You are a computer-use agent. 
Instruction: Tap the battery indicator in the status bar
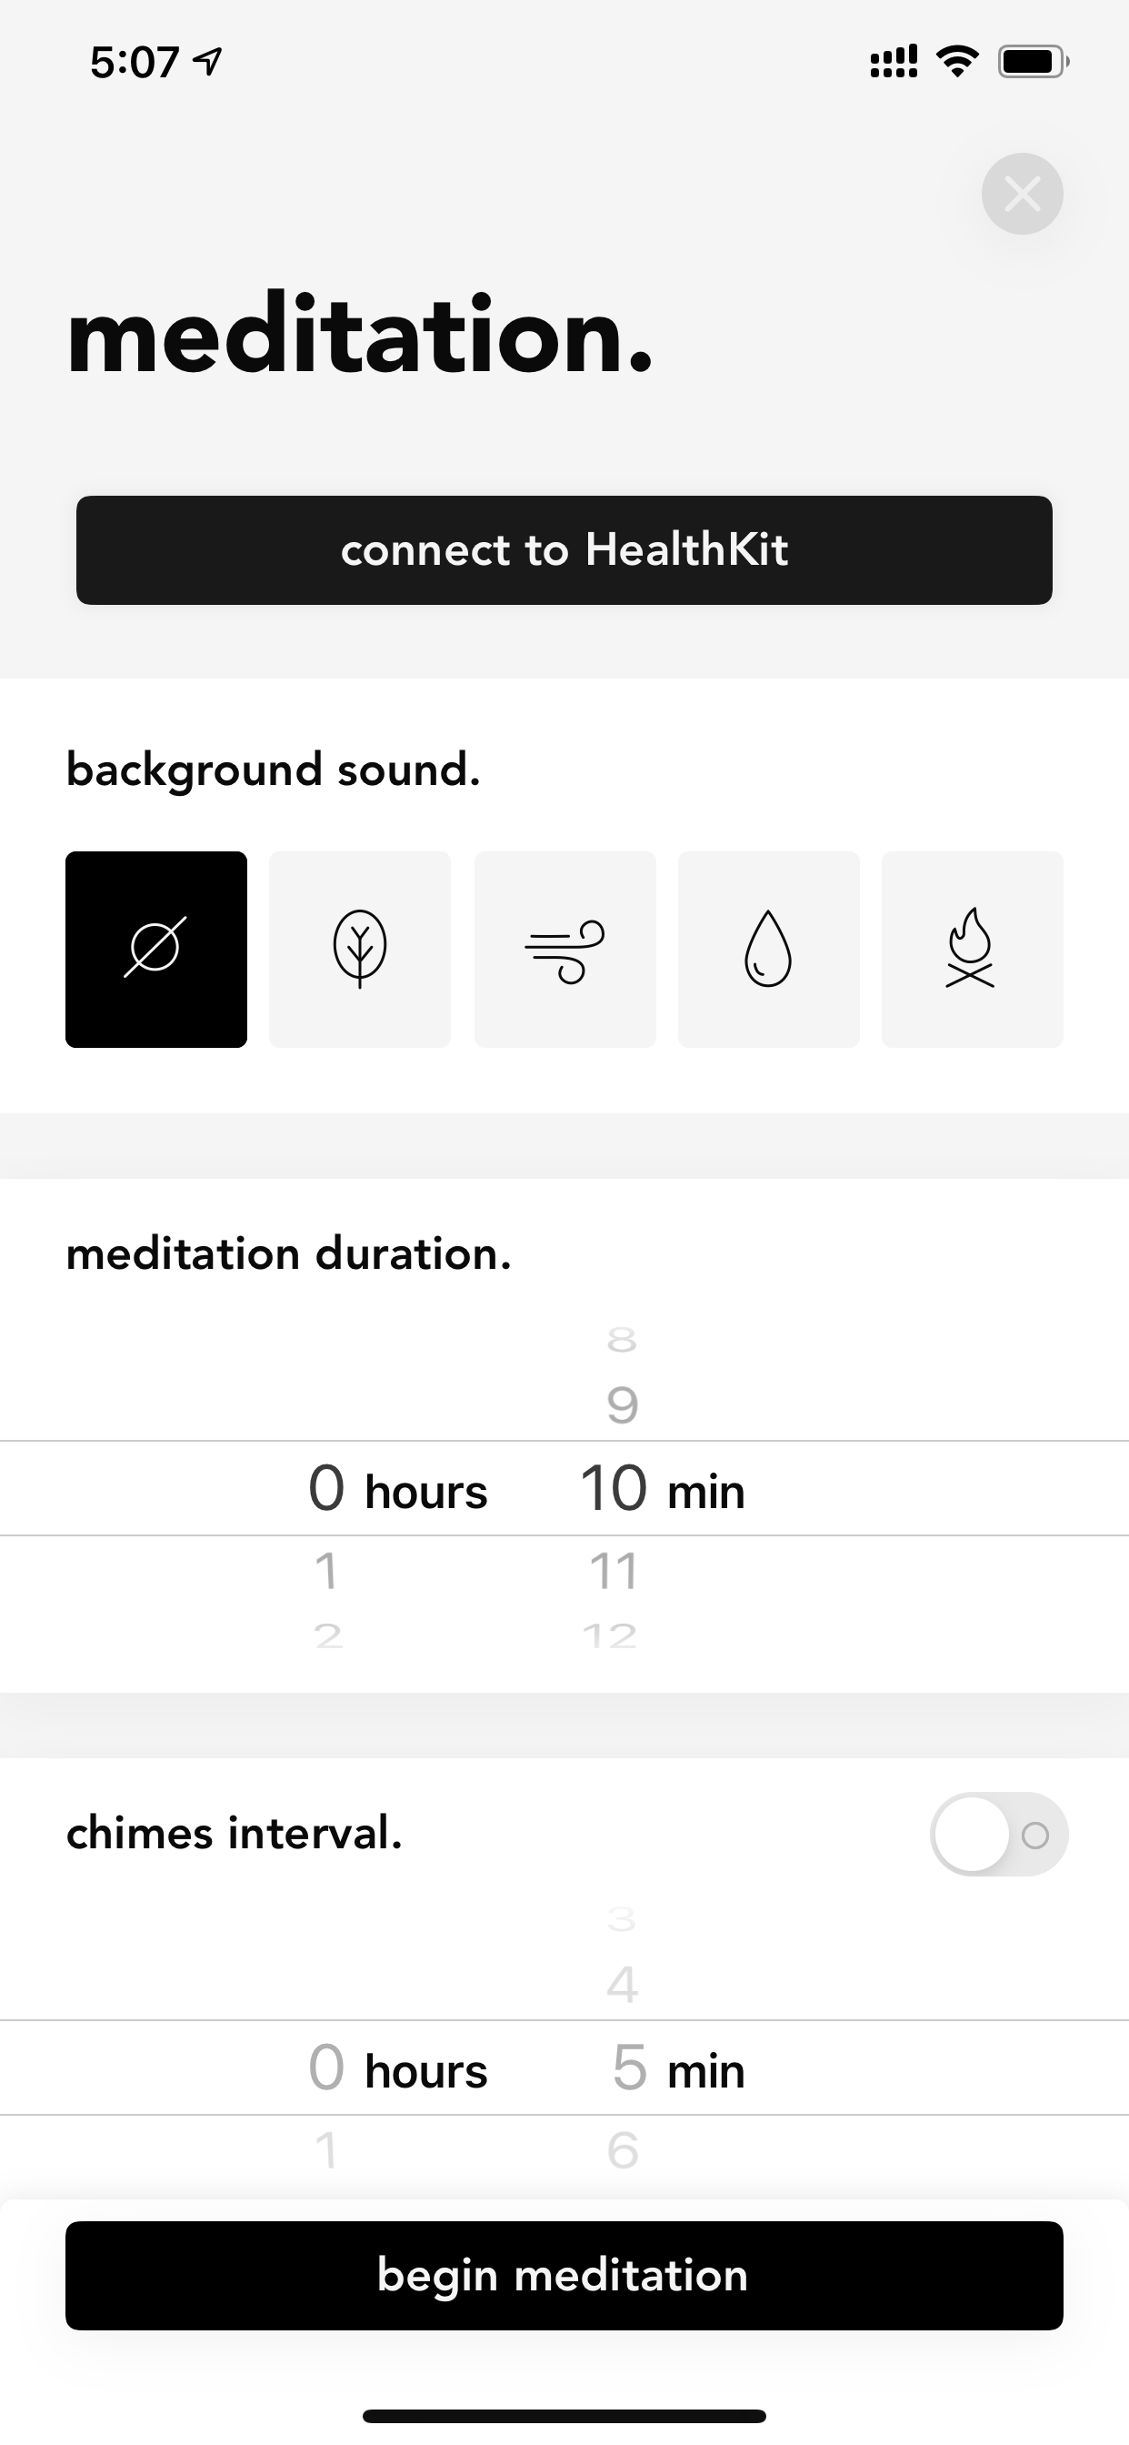coord(1034,62)
